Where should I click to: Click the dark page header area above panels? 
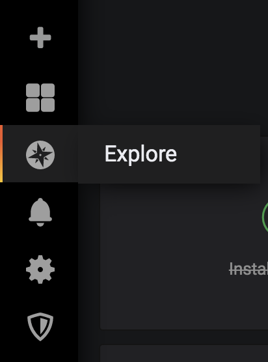pos(173,63)
